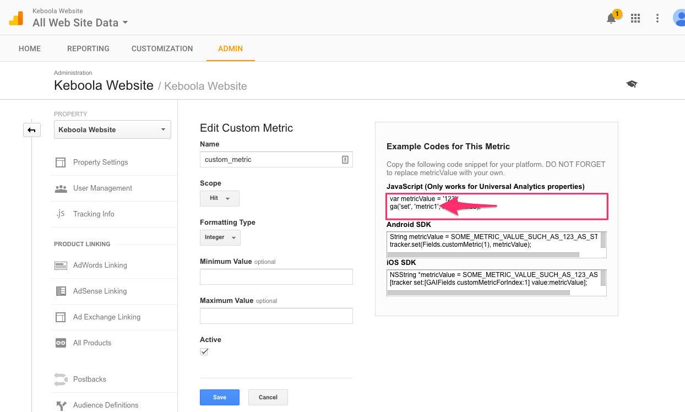The height and width of the screenshot is (412, 685).
Task: Click the iOS SDK code snippet box
Action: (497, 283)
